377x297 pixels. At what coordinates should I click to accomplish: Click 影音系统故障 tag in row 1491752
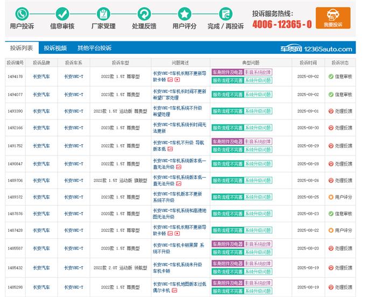point(258,142)
